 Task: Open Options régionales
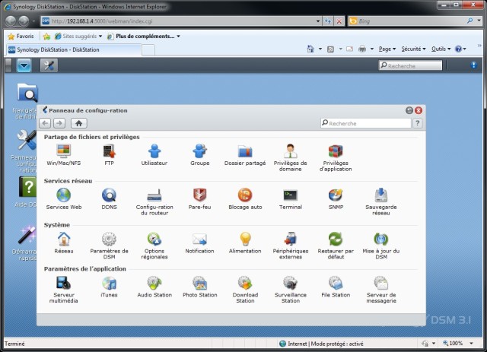[x=154, y=239]
